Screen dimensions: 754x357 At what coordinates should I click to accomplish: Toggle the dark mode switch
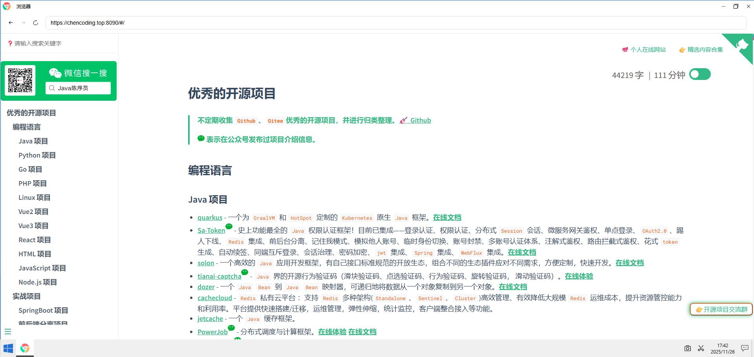tap(700, 74)
